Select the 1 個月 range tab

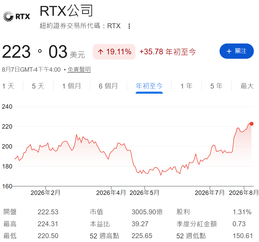tap(71, 86)
